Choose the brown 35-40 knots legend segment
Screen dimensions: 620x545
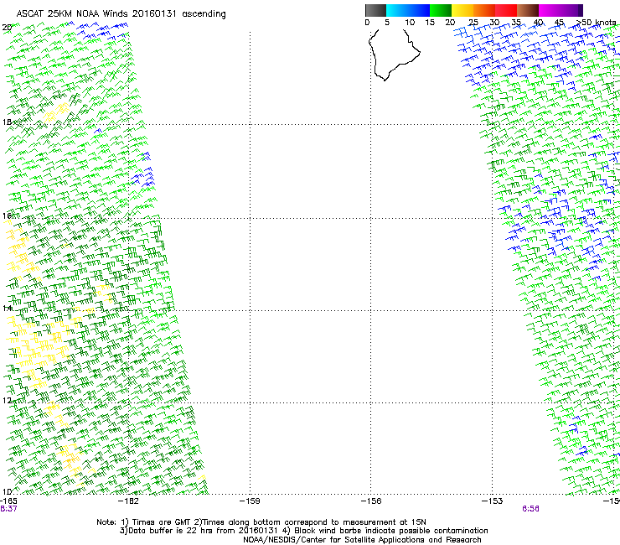[528, 10]
